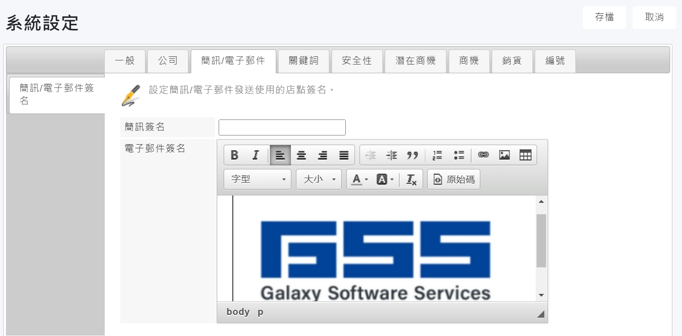This screenshot has width=682, height=336.
Task: Click the scroll-down arrow in the editor
Action: (x=541, y=295)
